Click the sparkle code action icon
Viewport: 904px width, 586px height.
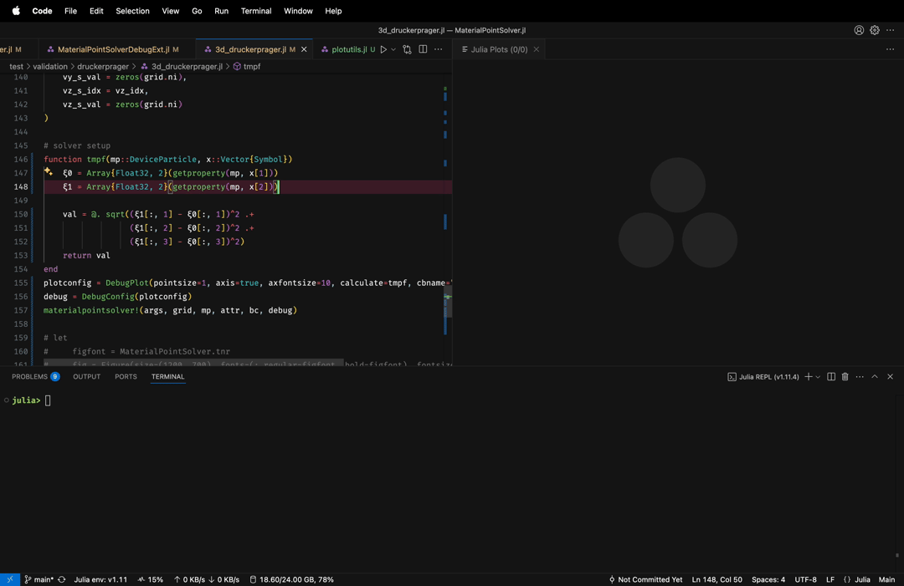point(49,172)
